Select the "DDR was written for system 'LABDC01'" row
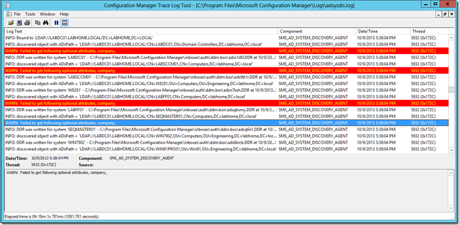The width and height of the screenshot is (459, 225). point(226,57)
